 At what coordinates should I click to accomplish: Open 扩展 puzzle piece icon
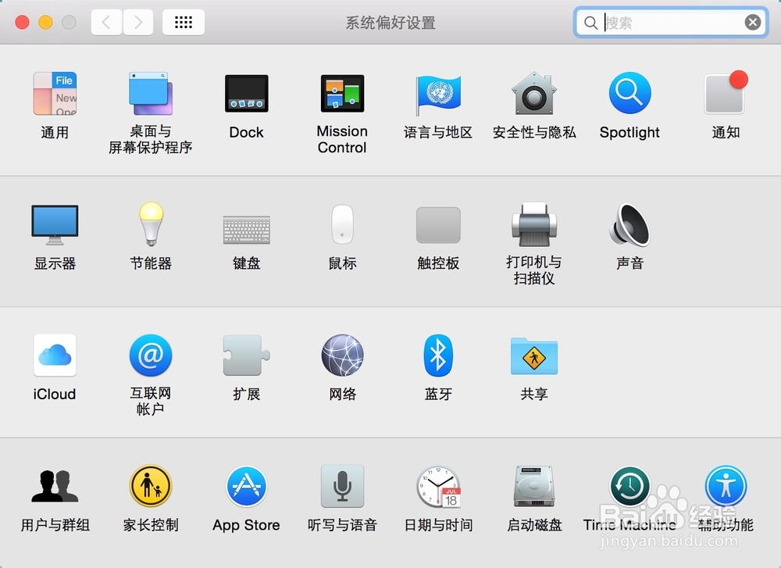click(x=247, y=355)
